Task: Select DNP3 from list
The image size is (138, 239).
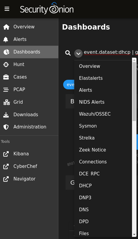Action: click(103, 197)
